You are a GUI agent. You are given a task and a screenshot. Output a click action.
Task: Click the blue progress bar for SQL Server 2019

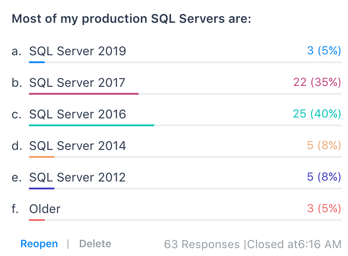pyautogui.click(x=37, y=62)
